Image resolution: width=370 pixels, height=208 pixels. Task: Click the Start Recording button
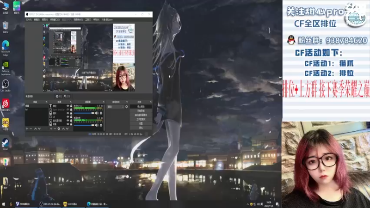pyautogui.click(x=141, y=111)
